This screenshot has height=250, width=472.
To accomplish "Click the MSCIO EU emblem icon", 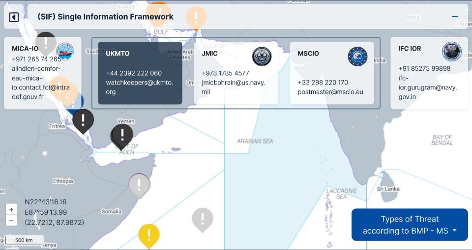I will (357, 56).
